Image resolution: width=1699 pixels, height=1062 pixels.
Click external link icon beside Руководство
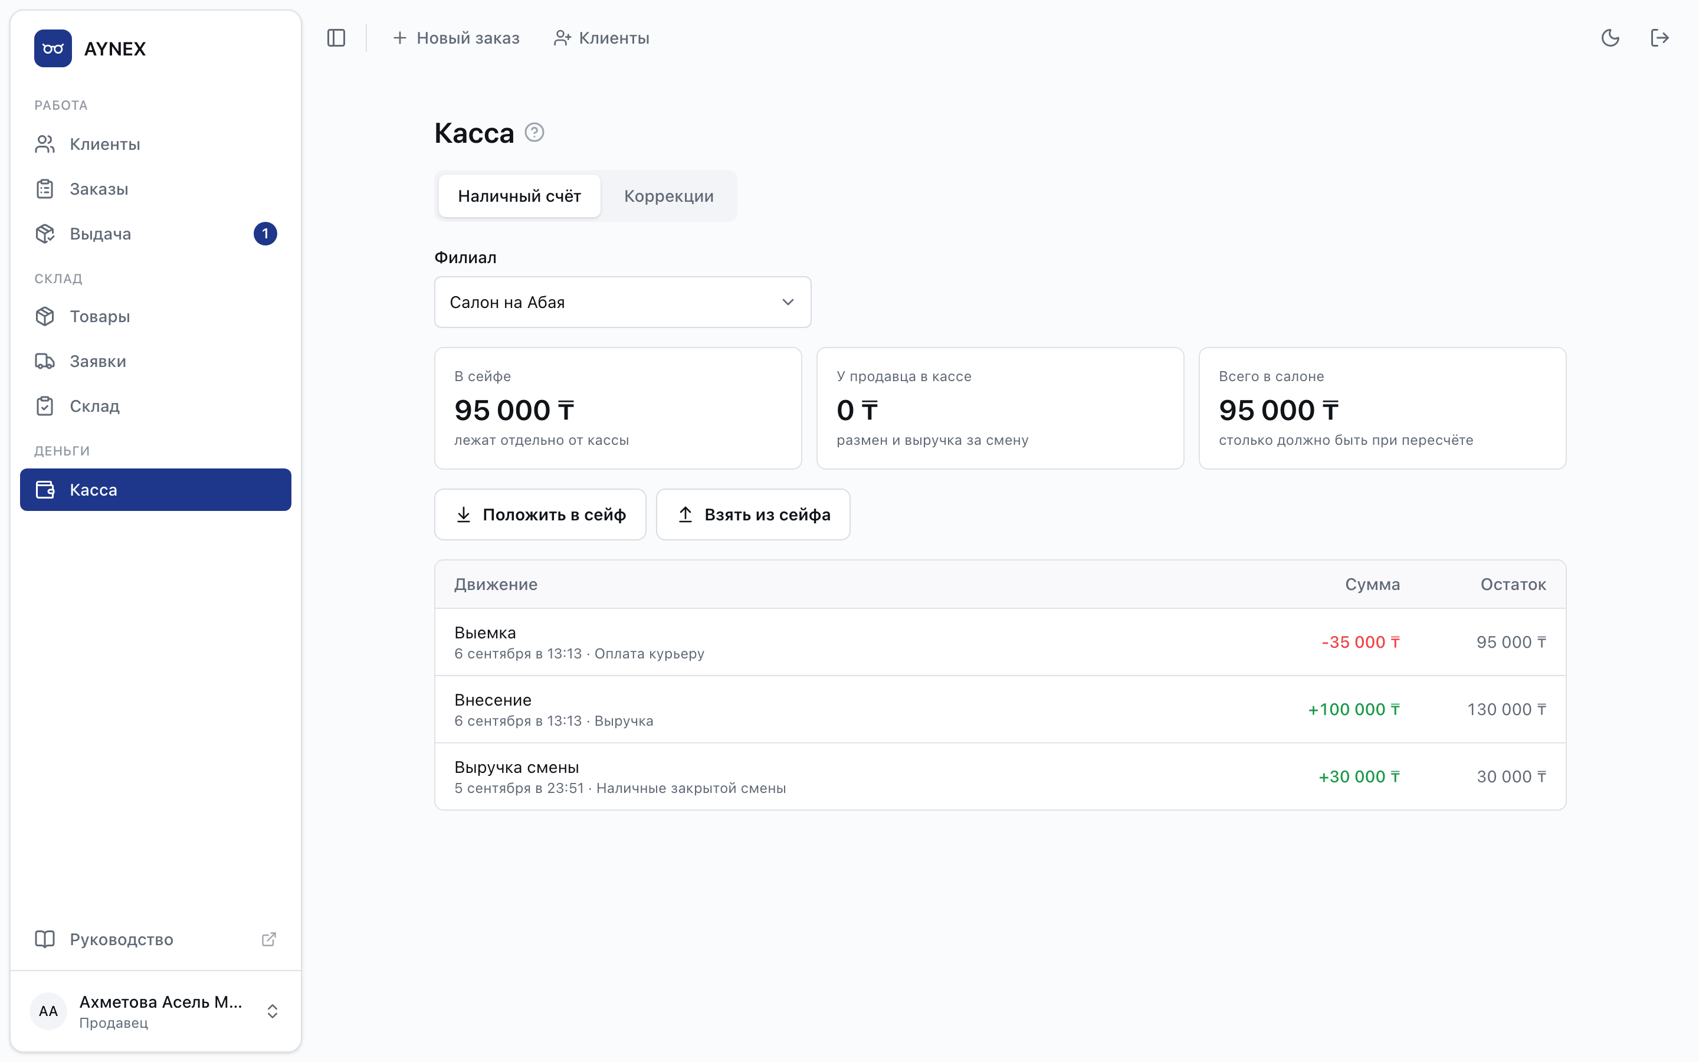click(x=269, y=939)
